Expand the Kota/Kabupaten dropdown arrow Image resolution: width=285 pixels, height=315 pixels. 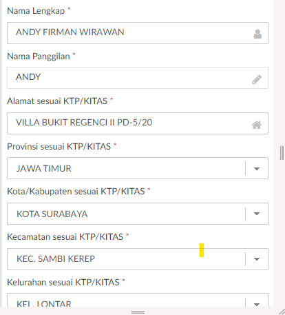click(x=257, y=214)
